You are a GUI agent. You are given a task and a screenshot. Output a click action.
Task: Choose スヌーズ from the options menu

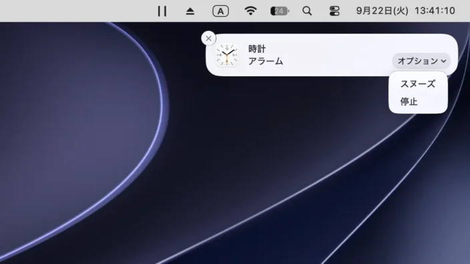pyautogui.click(x=418, y=84)
